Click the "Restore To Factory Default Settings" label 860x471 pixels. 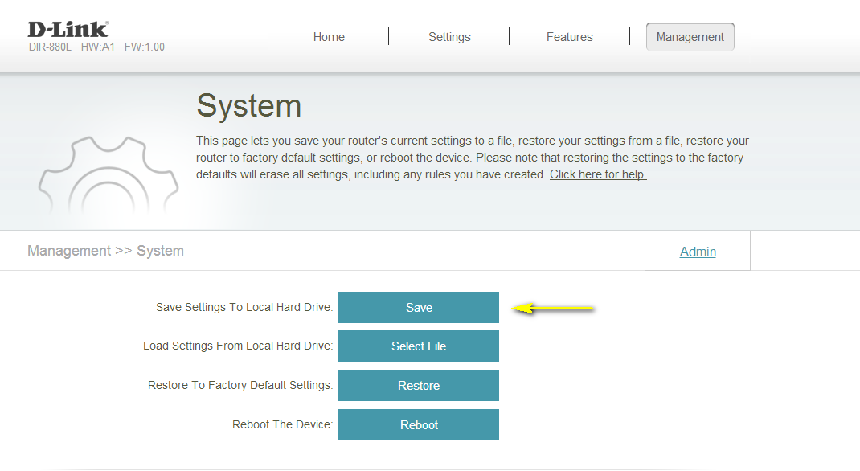(x=240, y=386)
